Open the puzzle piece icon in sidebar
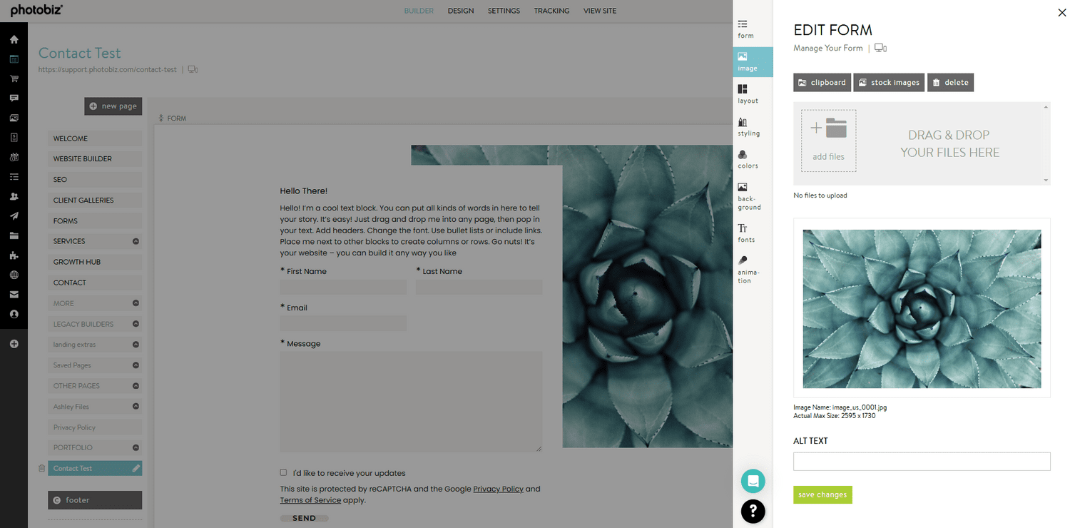This screenshot has width=1070, height=528. click(x=14, y=255)
